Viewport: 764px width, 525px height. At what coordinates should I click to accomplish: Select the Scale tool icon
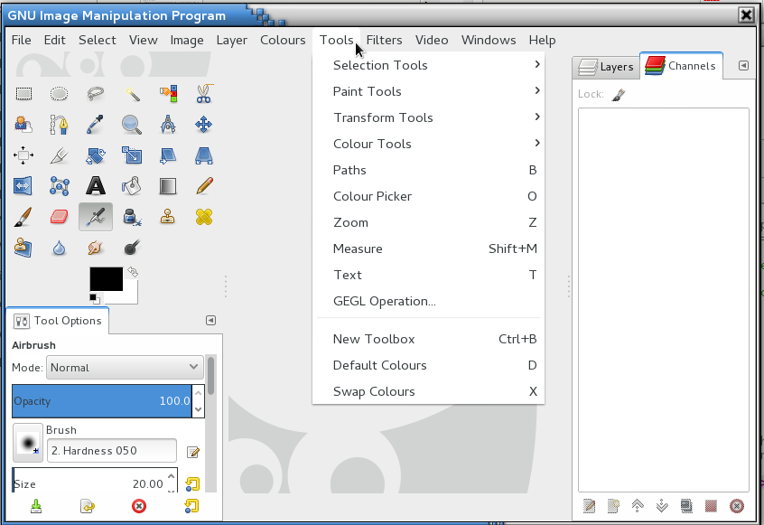pyautogui.click(x=132, y=155)
